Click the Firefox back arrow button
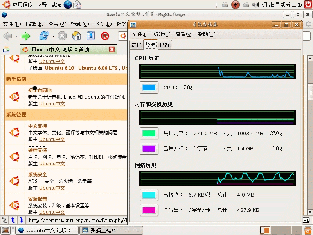The width and height of the screenshot is (313, 235). [7, 36]
